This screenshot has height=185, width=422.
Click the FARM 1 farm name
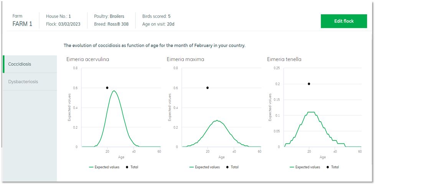point(22,24)
